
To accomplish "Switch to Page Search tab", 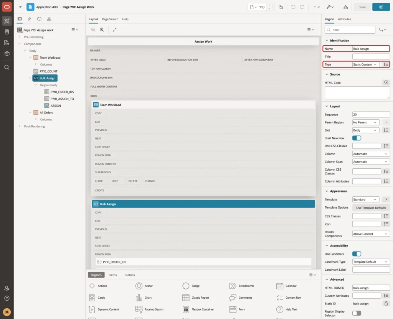I will [110, 19].
